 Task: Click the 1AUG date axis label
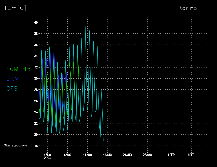tap(47, 155)
